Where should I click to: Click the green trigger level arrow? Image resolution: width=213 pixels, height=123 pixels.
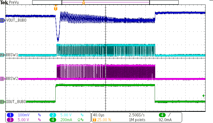point(203,96)
